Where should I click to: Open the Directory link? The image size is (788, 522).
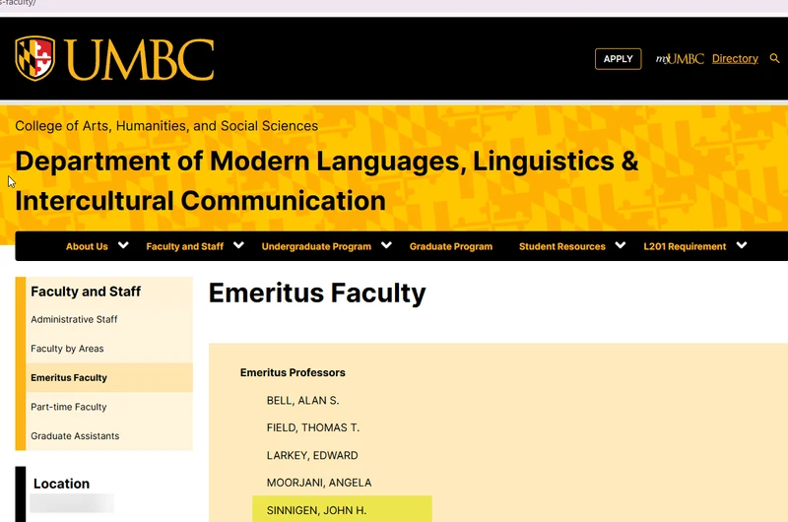(x=735, y=59)
